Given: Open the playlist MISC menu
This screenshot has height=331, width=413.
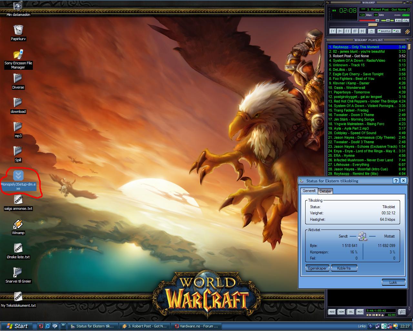Looking at the screenshot, I should tap(360, 312).
